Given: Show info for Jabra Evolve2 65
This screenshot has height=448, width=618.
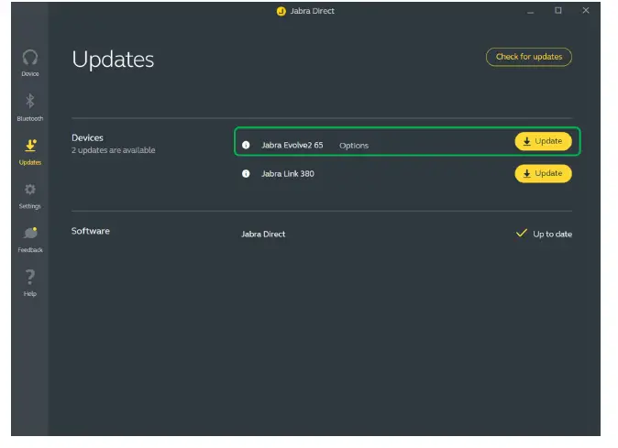Looking at the screenshot, I should pyautogui.click(x=246, y=146).
